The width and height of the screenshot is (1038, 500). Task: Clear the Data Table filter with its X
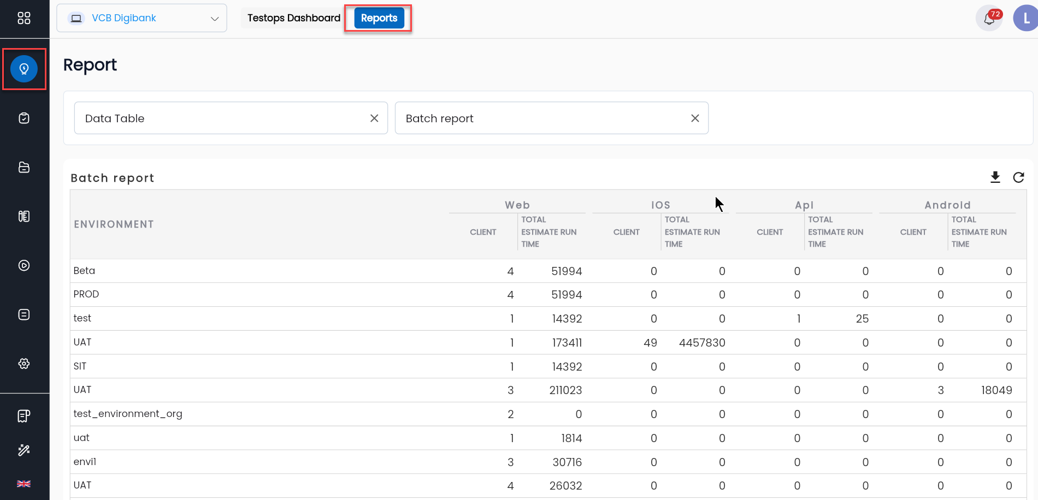pyautogui.click(x=374, y=118)
